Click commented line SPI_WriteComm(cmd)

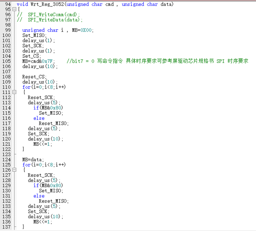tap(54, 15)
